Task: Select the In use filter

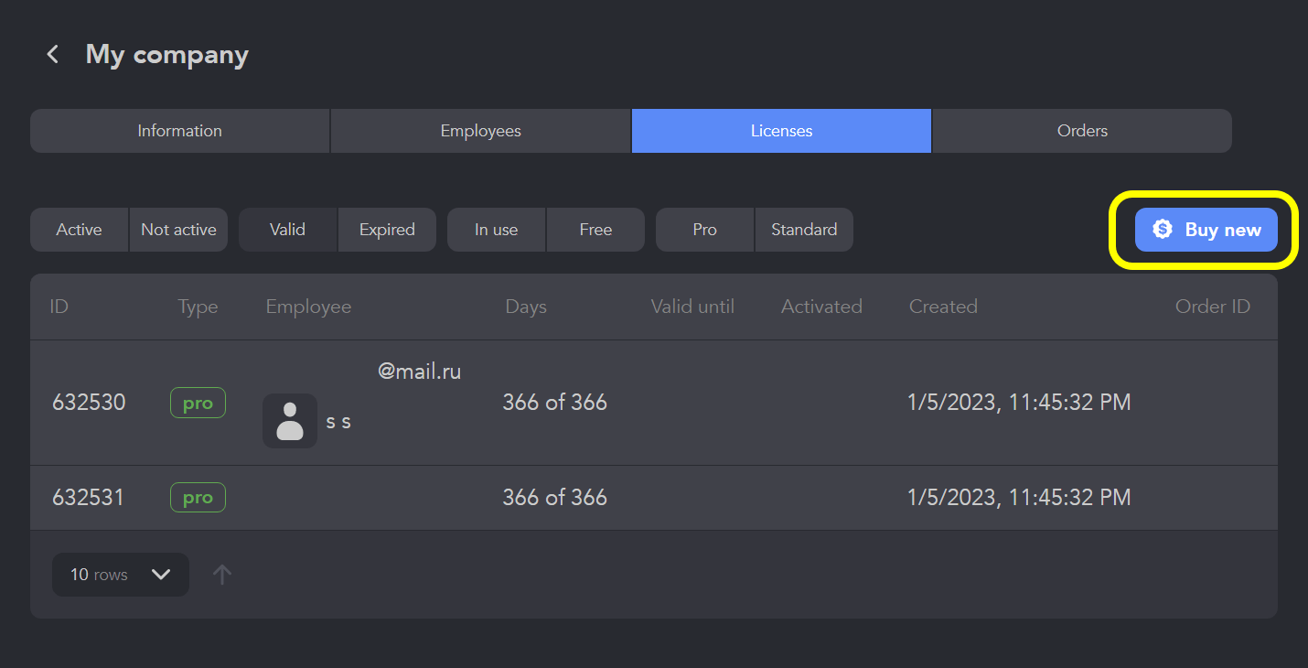Action: [x=496, y=230]
